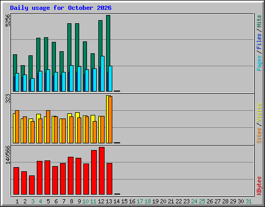265x207 pixels.
Task: Click day 1 on the x-axis
Action: point(17,201)
